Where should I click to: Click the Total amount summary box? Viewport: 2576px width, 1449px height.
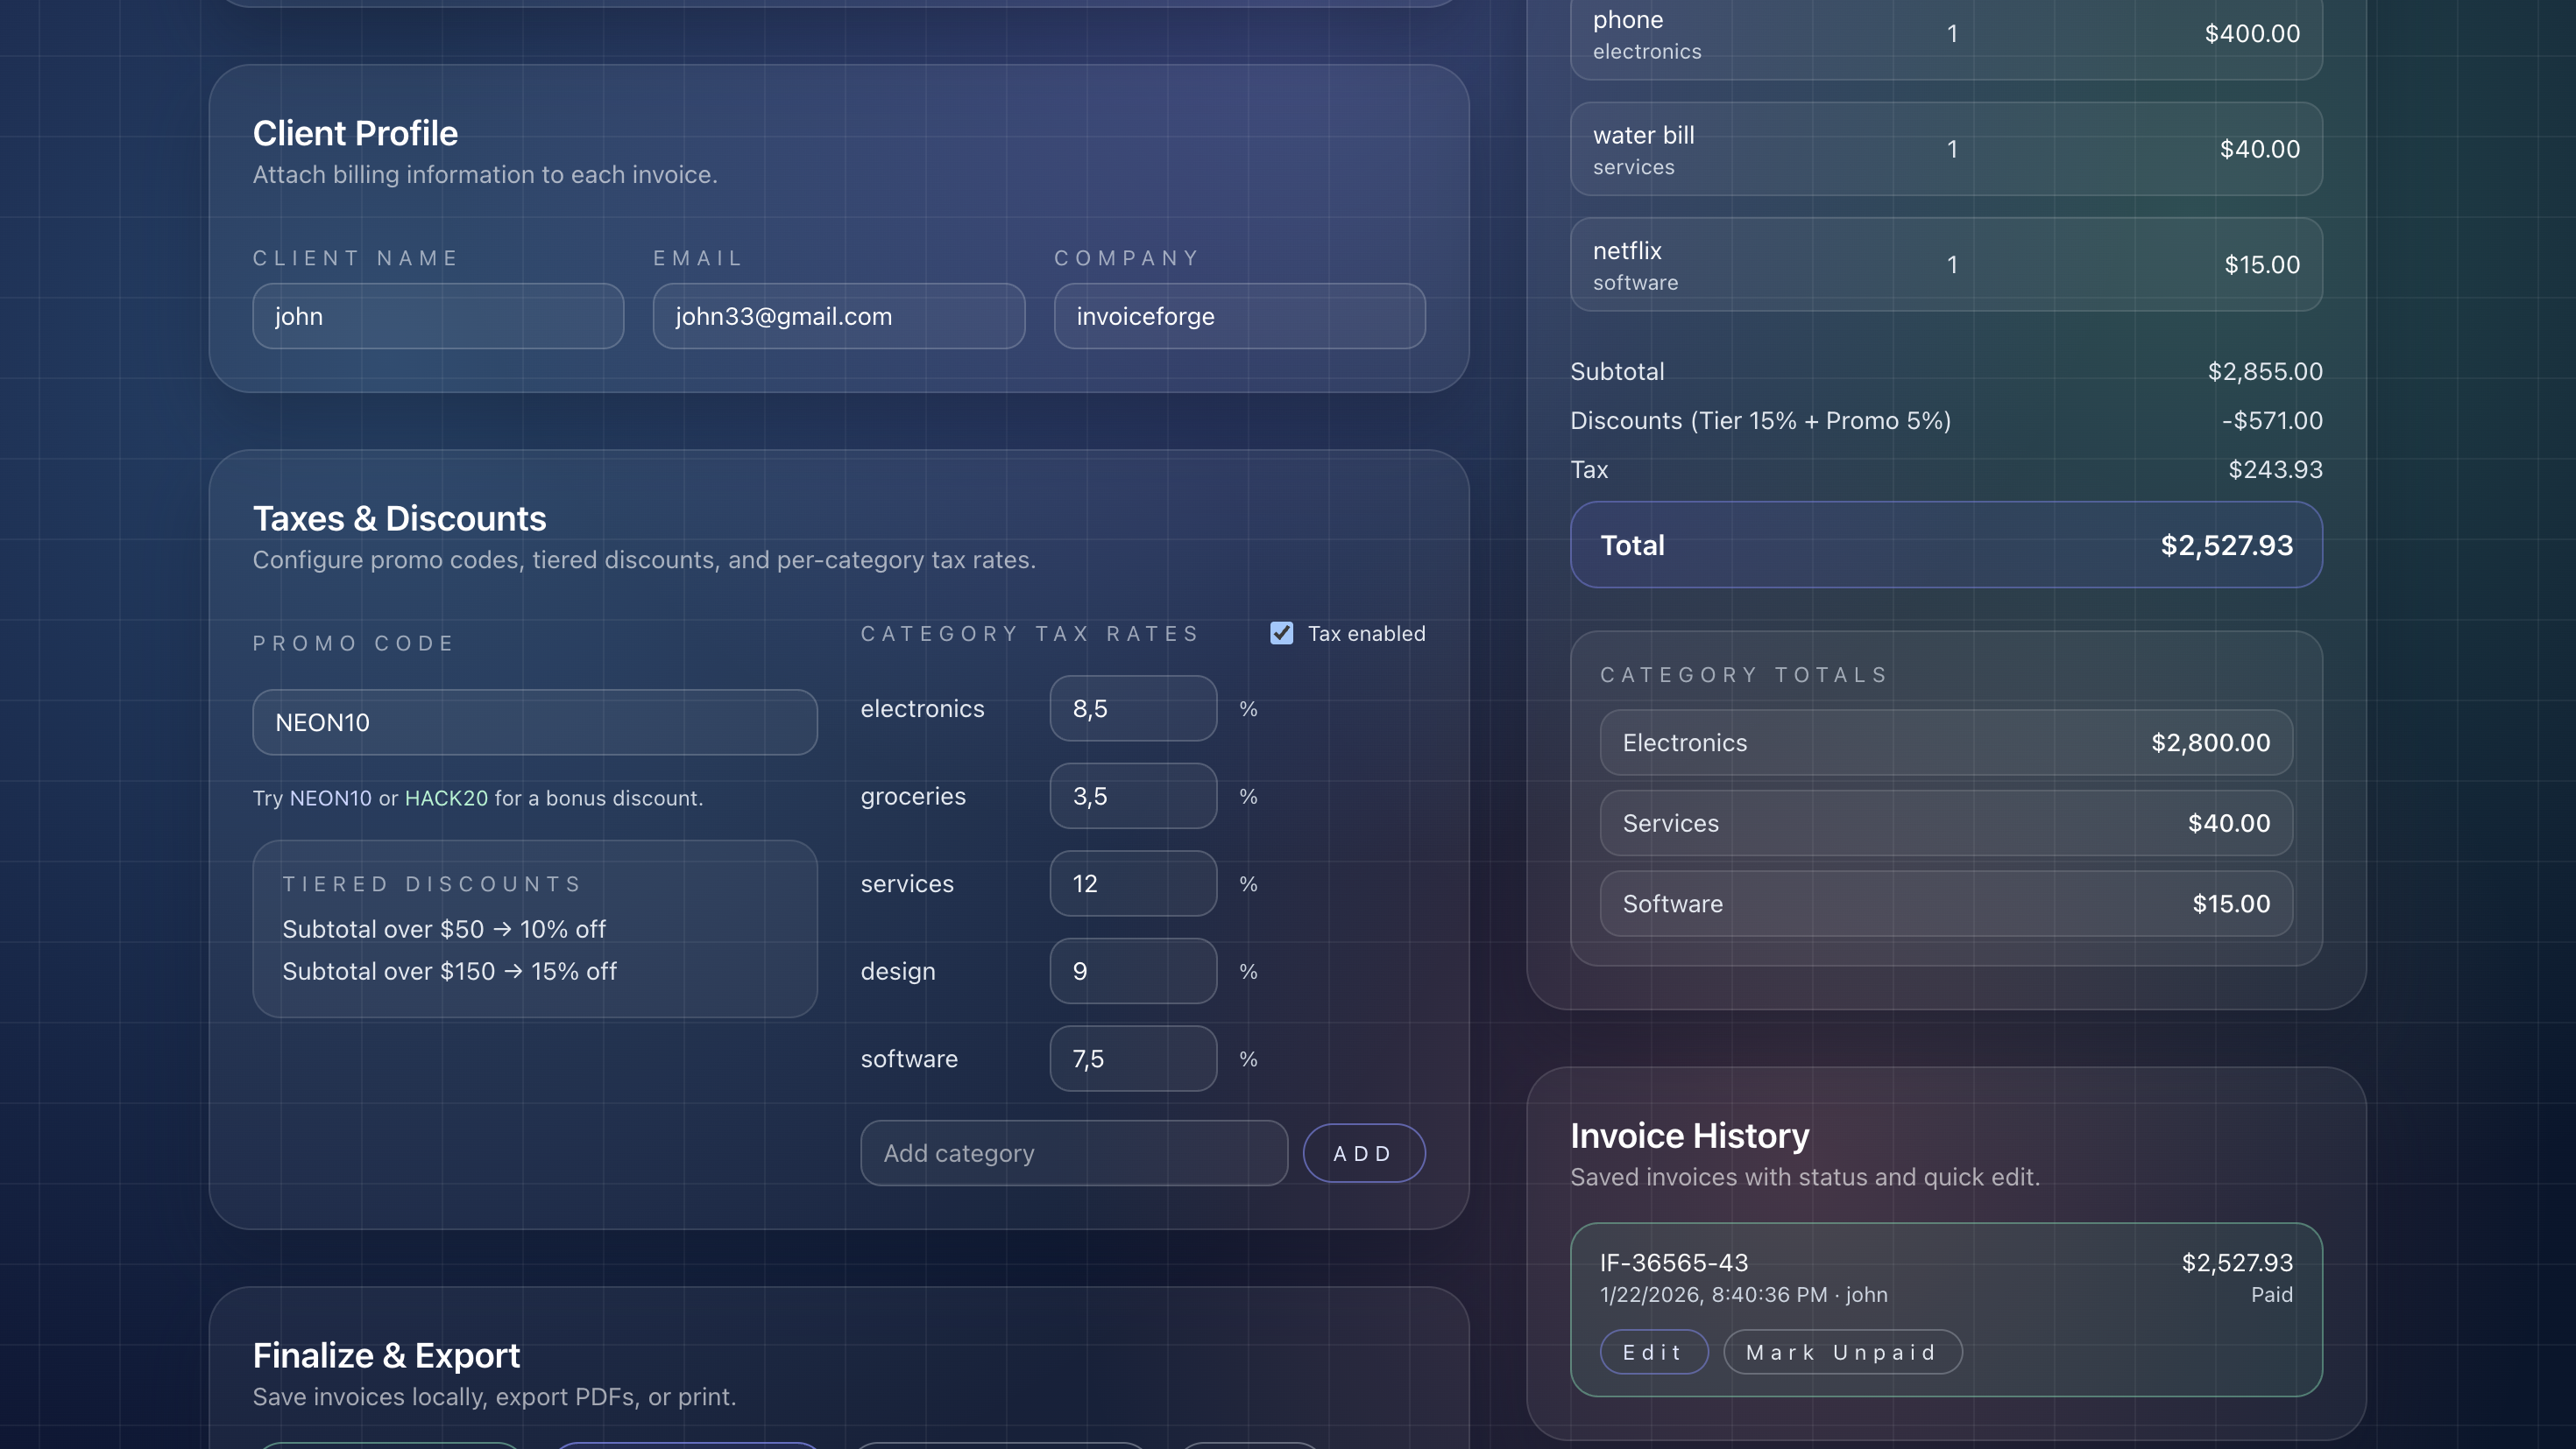tap(1945, 545)
